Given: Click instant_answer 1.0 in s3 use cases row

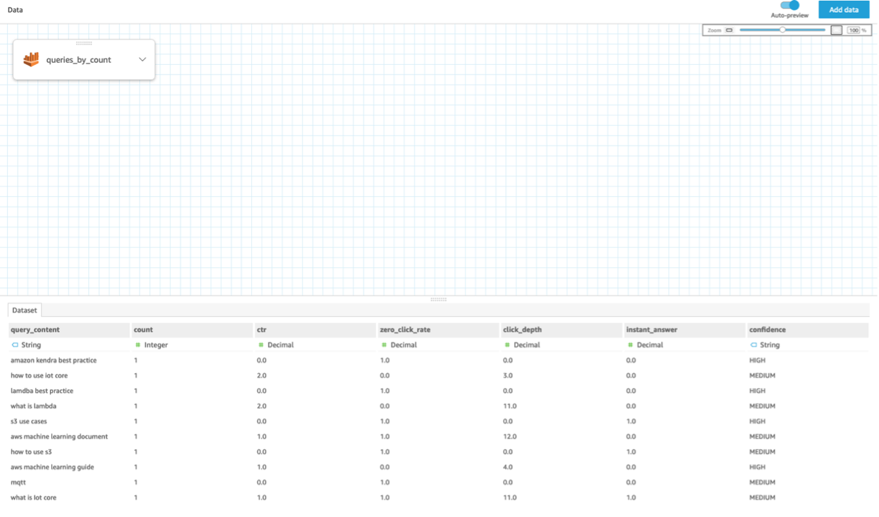Looking at the screenshot, I should tap(631, 421).
